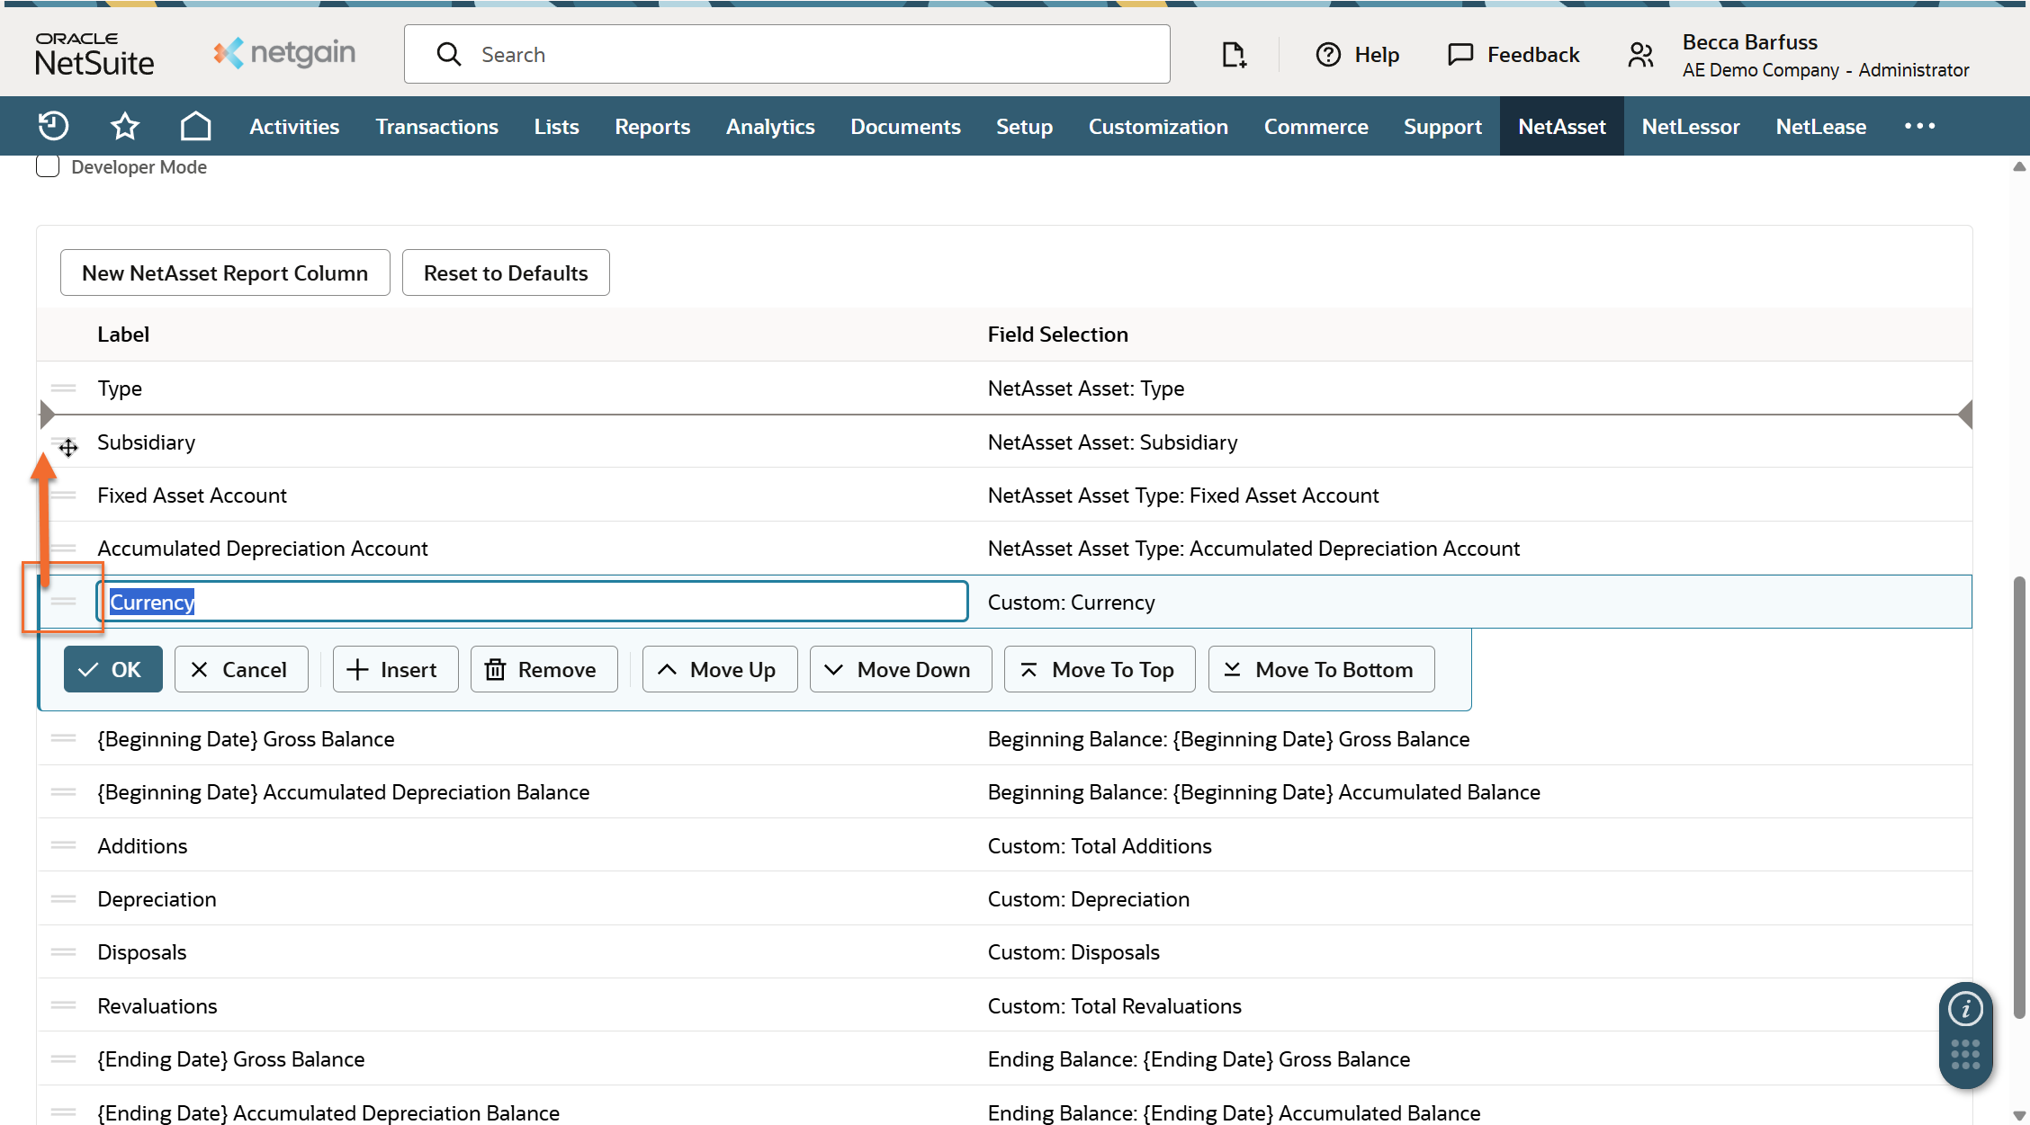Viewport: 2030px width, 1125px height.
Task: Click the floating info assistant icon
Action: point(1965,1009)
